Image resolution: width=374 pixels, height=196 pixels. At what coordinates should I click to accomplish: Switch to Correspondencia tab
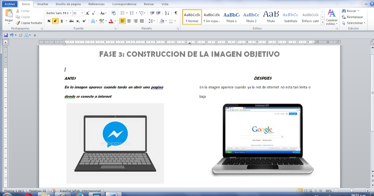(124, 4)
